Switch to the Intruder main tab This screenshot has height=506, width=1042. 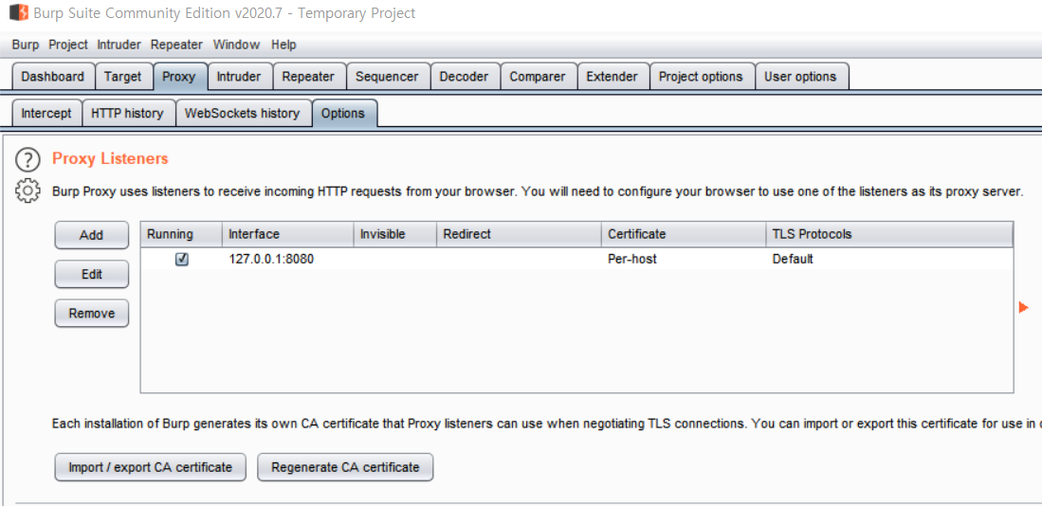[x=239, y=77]
